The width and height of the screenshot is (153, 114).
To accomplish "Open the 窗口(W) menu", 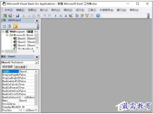I will [122, 10].
